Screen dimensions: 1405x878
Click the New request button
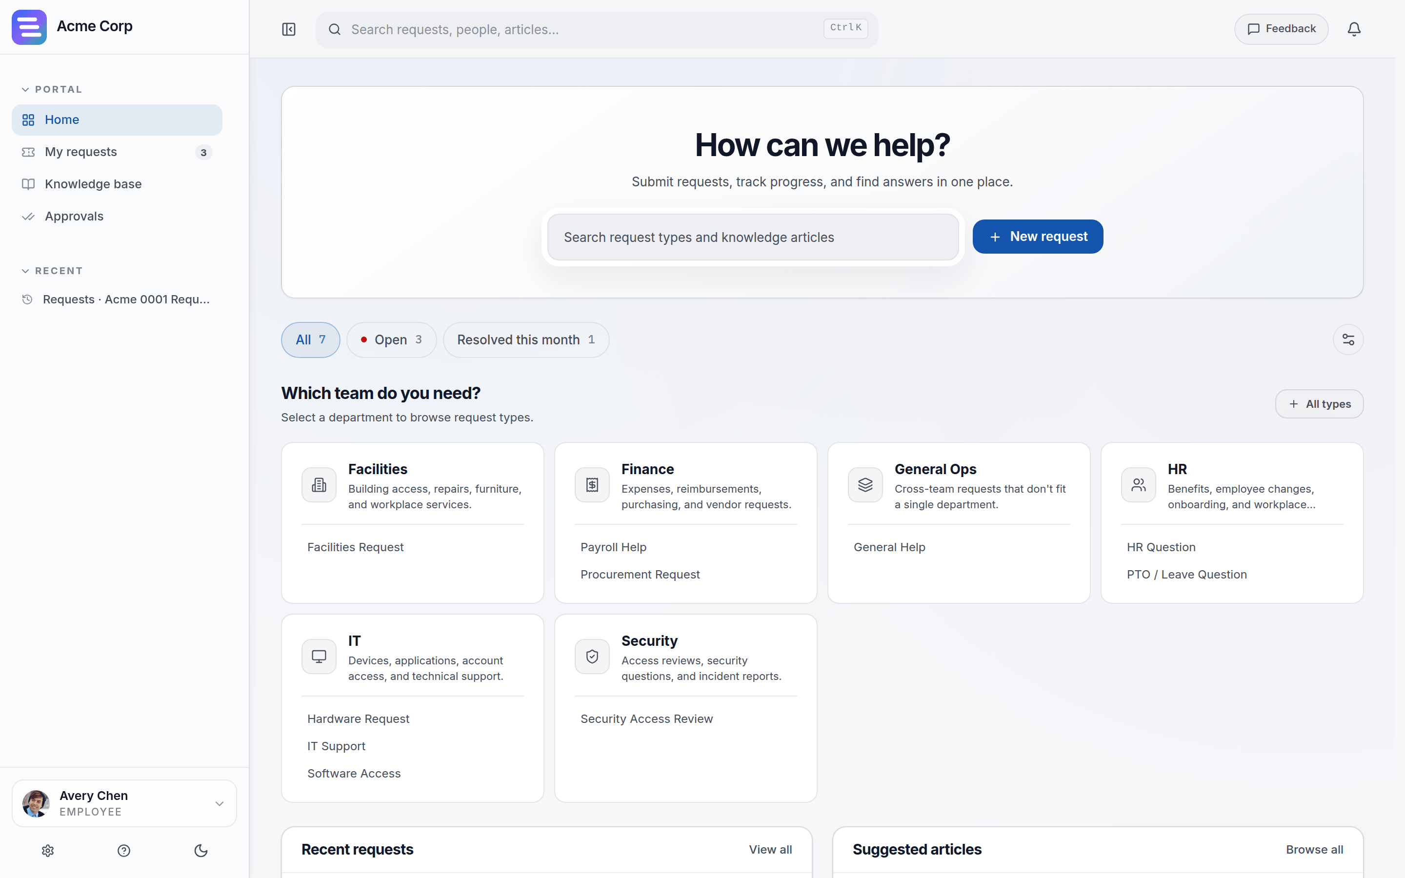(1038, 237)
